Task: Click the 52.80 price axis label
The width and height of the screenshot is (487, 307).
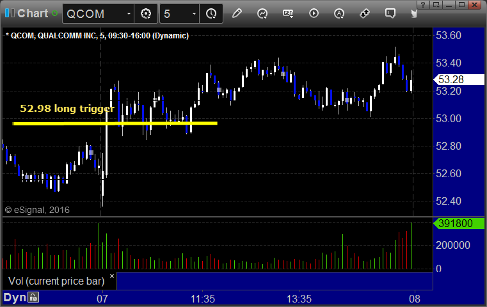Action: point(449,146)
